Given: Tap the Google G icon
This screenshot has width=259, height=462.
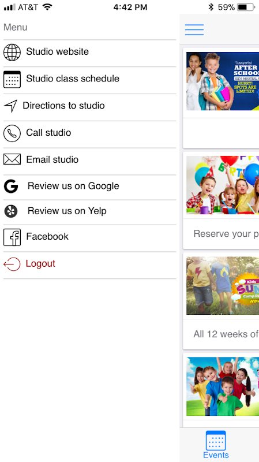Looking at the screenshot, I should 11,187.
